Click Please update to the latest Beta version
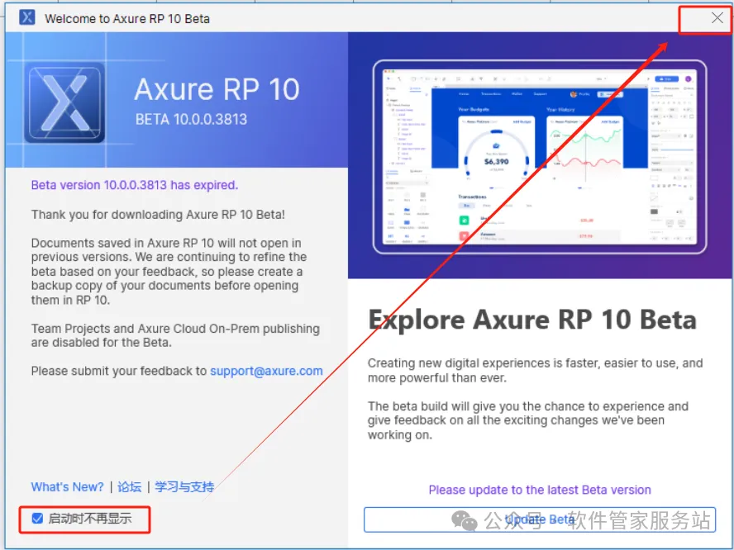734x550 pixels. [540, 490]
